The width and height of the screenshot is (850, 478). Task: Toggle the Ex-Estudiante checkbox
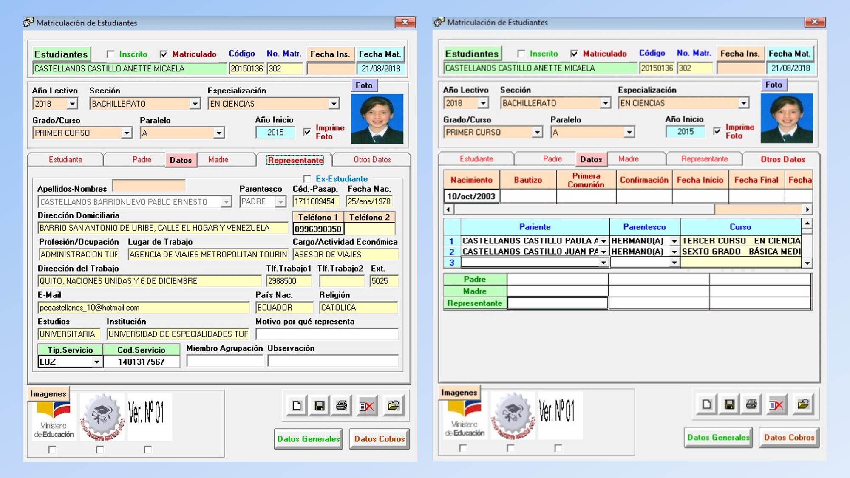click(x=307, y=179)
